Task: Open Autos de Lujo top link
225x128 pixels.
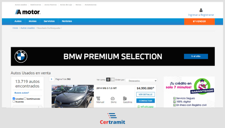Action: pyautogui.click(x=66, y=5)
